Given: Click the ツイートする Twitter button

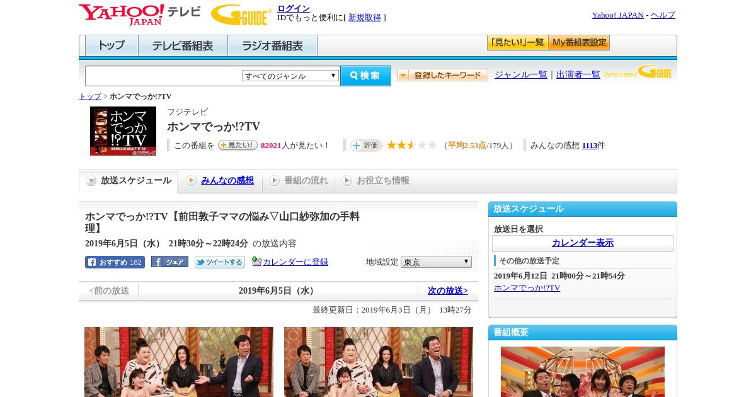Looking at the screenshot, I should pos(220,262).
